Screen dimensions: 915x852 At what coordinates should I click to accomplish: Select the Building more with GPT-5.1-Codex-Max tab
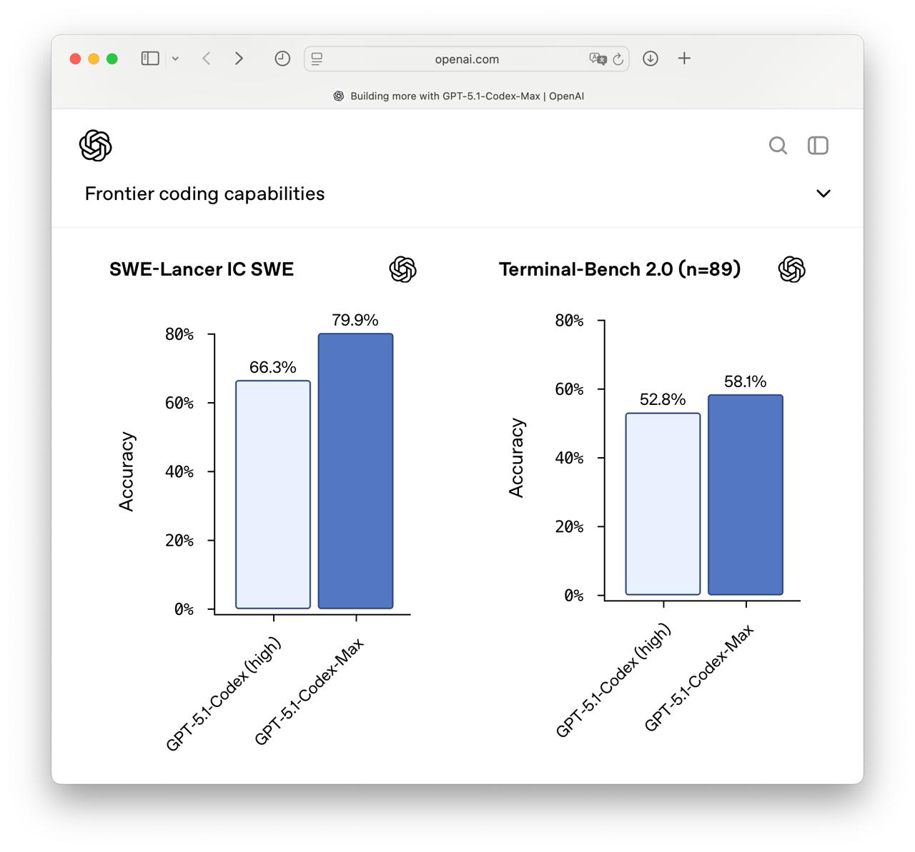(458, 96)
